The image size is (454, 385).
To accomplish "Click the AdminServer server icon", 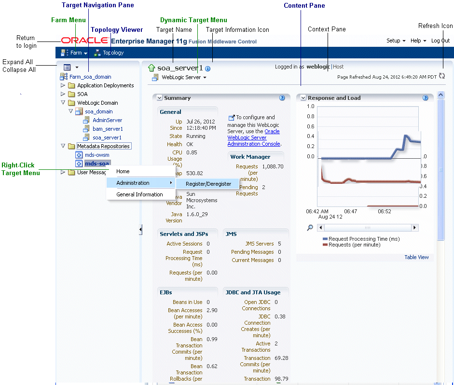I will tap(86, 120).
